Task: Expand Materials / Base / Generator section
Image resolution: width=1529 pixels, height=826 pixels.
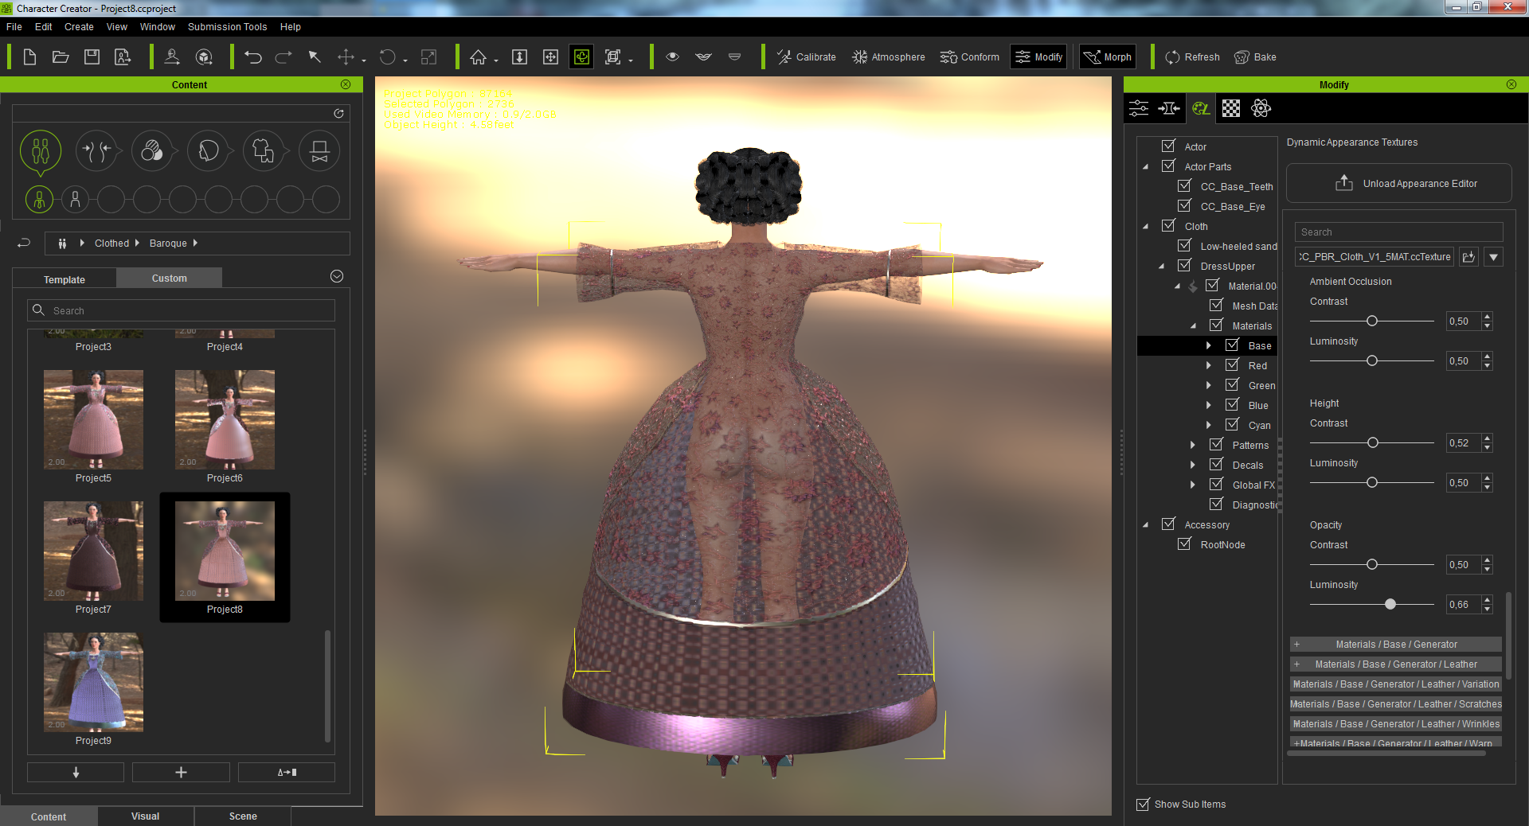Action: pyautogui.click(x=1296, y=645)
